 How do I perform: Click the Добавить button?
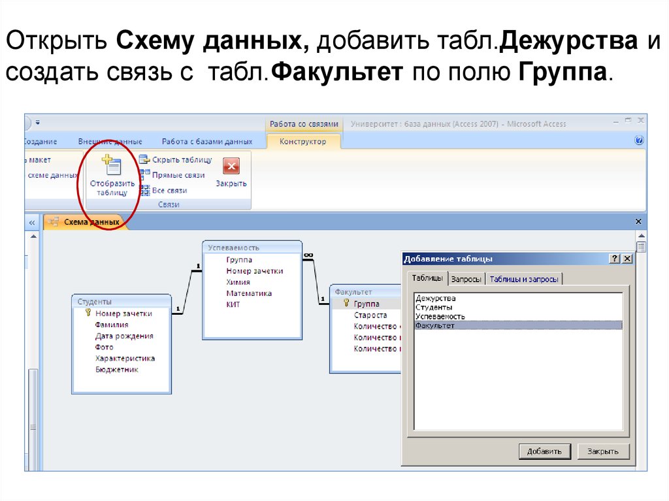544,451
